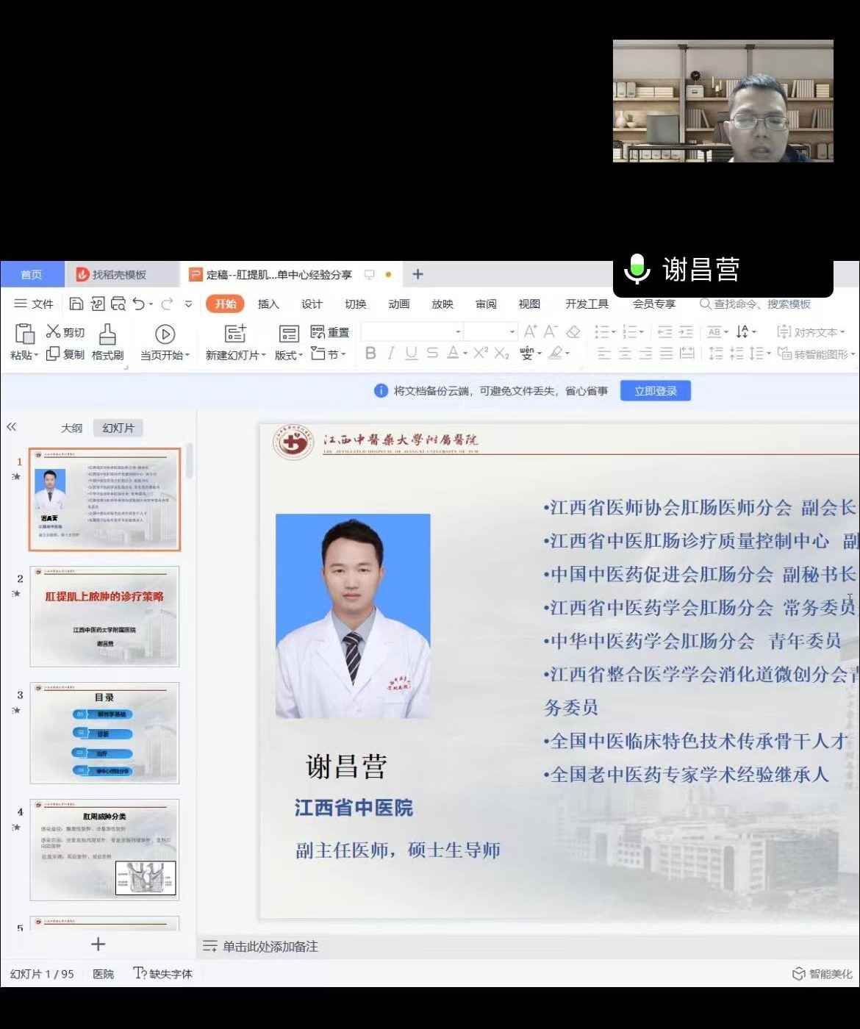Expand the Layout (版式) dropdown

289,355
